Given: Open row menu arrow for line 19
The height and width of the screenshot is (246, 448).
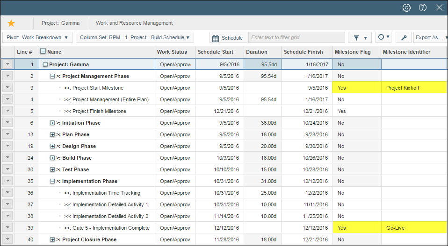Looking at the screenshot, I should click(7, 146).
